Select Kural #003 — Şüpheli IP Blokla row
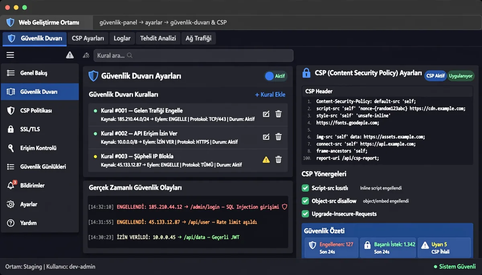 [188, 160]
